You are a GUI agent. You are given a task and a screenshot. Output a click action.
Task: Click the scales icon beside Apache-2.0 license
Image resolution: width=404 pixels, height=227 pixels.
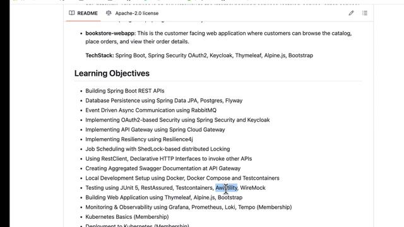(x=109, y=13)
